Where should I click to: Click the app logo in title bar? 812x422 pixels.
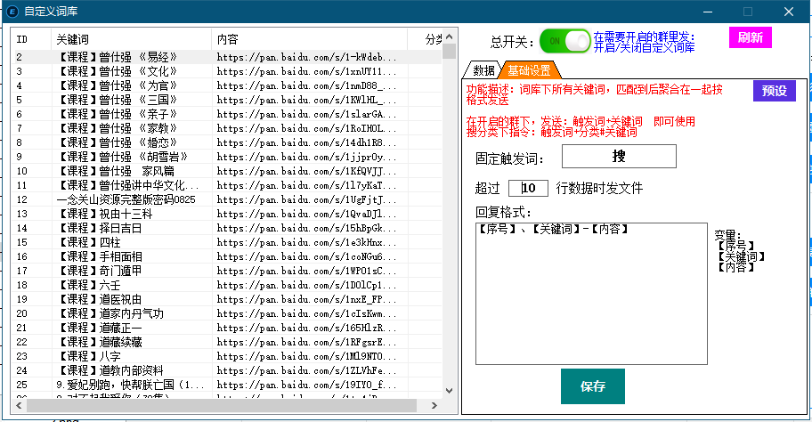pos(12,12)
